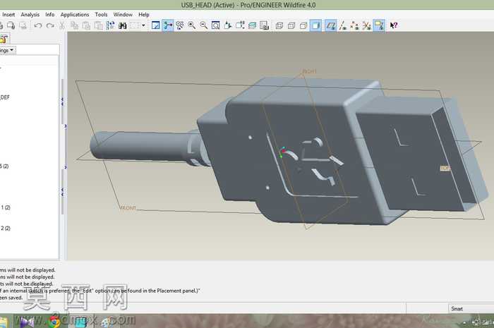The width and height of the screenshot is (494, 328).
Task: Click the TOP datum plane label
Action: tap(445, 169)
